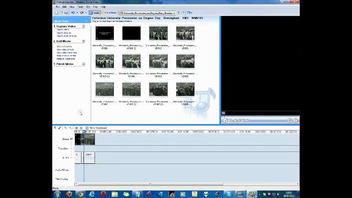
Task: Open Google Chrome from the taskbar
Action: (x=80, y=194)
